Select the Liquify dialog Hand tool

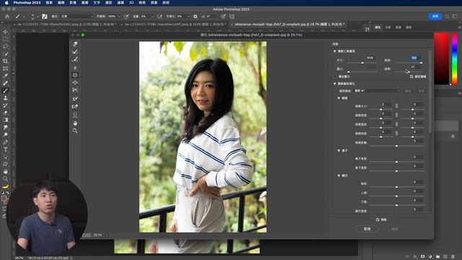click(x=75, y=123)
